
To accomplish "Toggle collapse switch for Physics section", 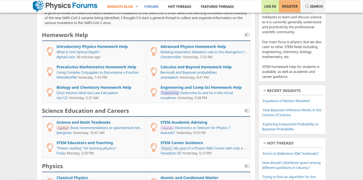I will [247, 166].
